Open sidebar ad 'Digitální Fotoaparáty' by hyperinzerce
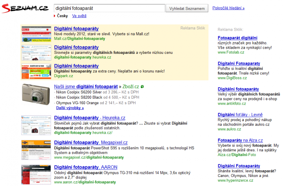The image size is (283, 186). click(239, 166)
